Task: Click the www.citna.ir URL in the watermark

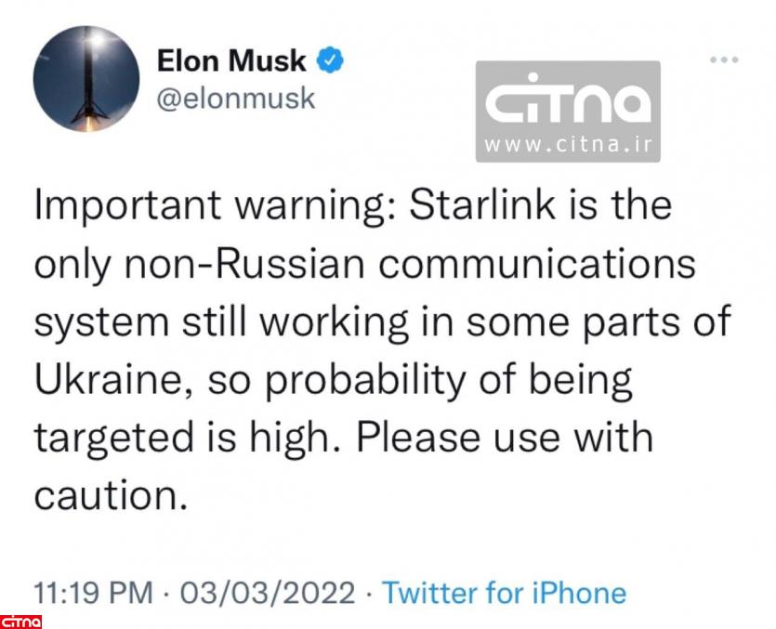Action: (x=568, y=147)
